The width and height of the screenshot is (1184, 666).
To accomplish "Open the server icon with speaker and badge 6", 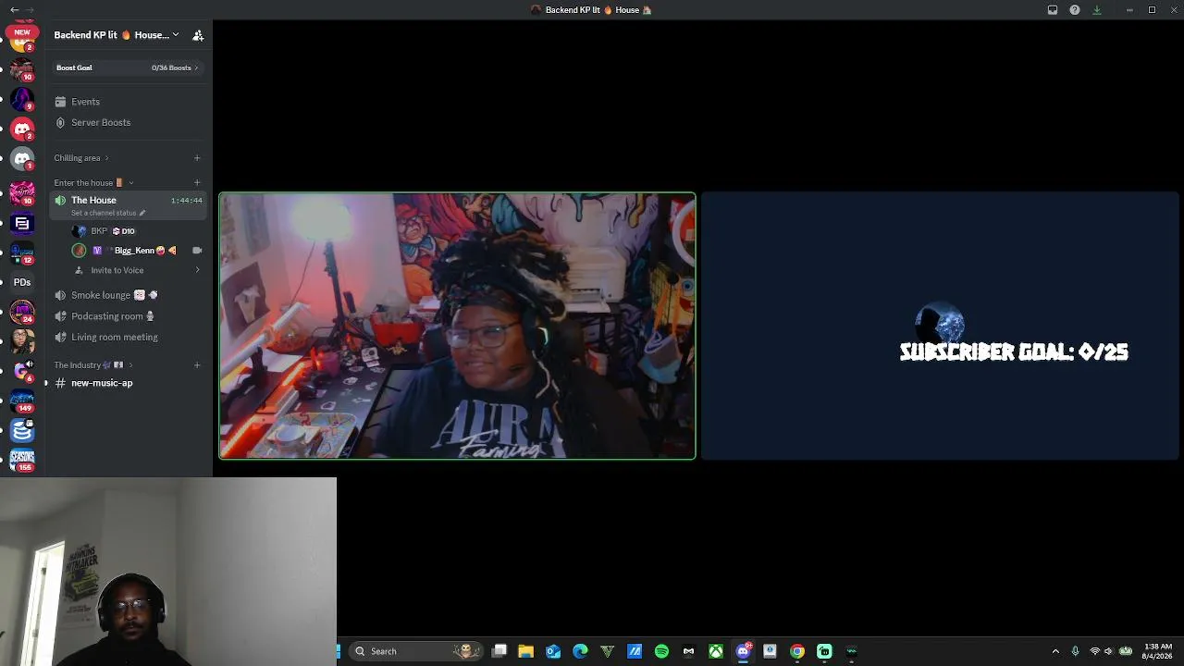I will coord(22,371).
